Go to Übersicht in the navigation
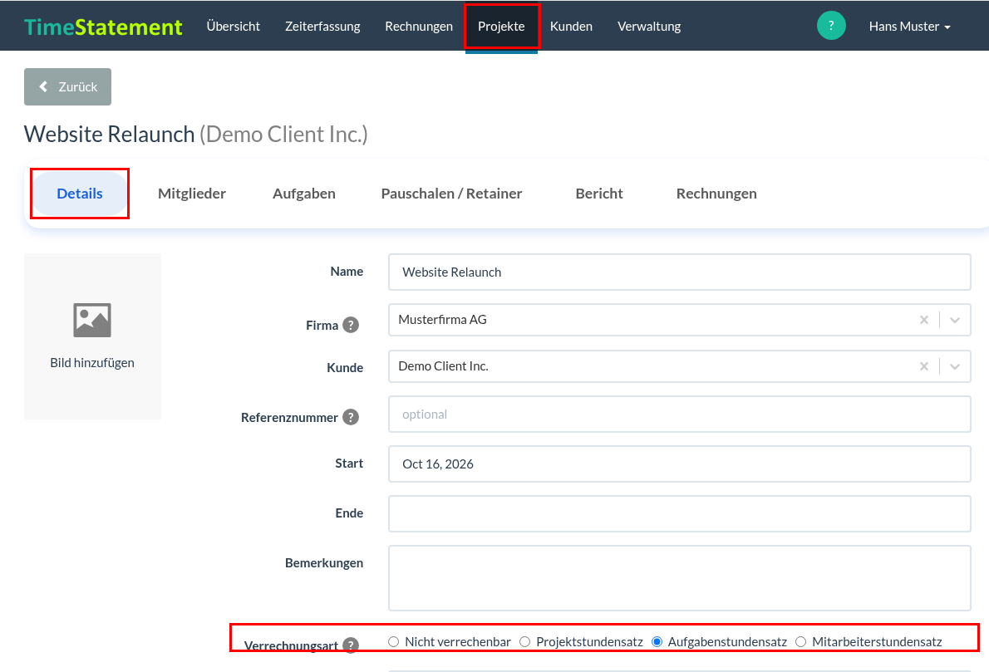This screenshot has width=989, height=672. (234, 27)
